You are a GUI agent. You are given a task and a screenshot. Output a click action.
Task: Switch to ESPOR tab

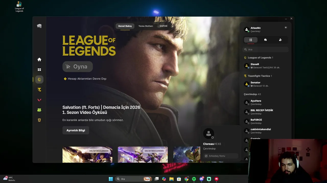(163, 26)
